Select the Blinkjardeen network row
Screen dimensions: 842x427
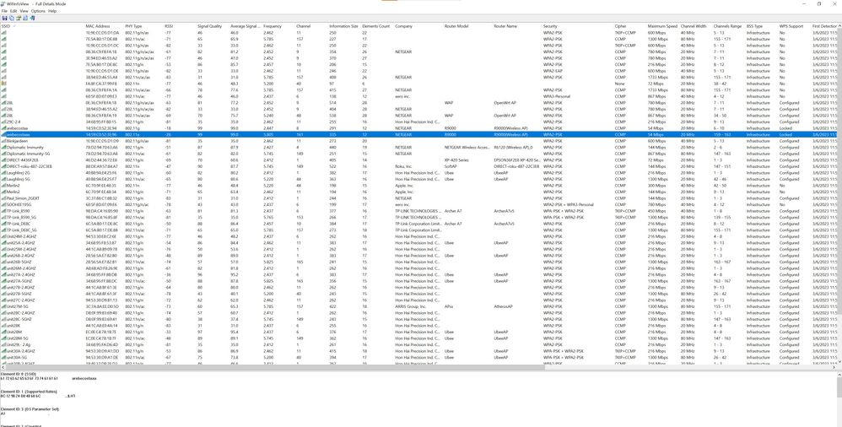(x=418, y=141)
